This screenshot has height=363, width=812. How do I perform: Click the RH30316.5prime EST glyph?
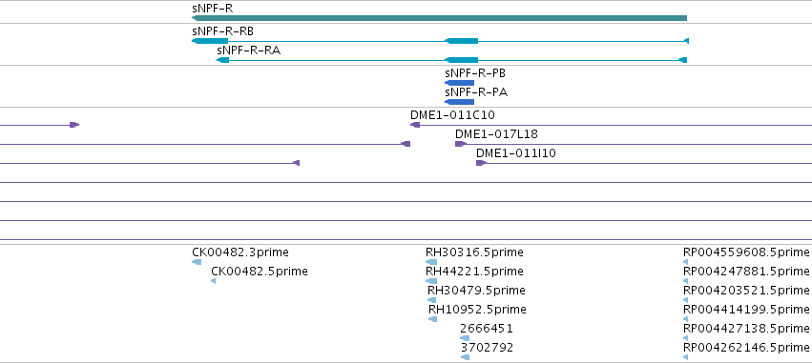click(431, 262)
